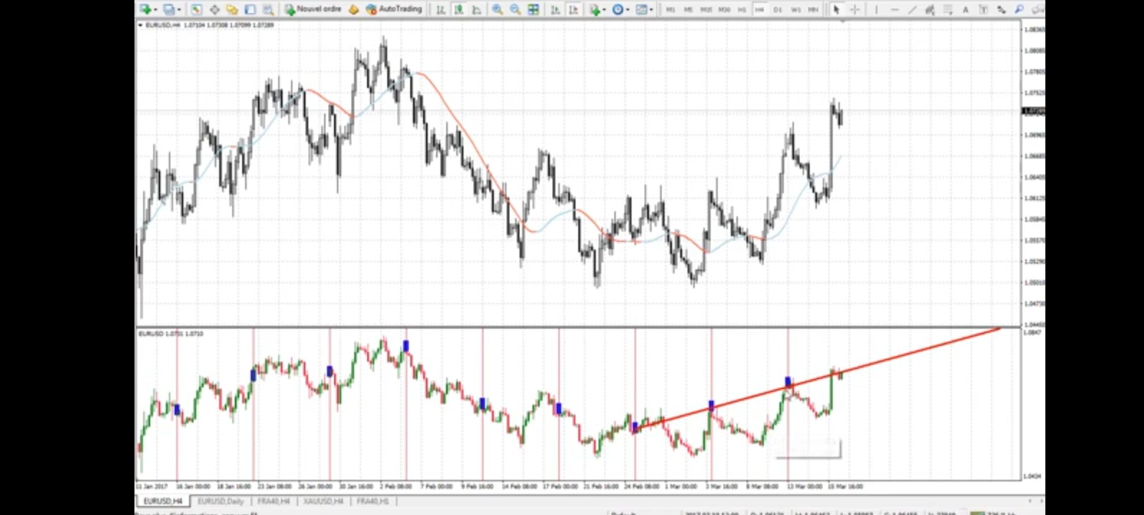1144x515 pixels.
Task: Click the Nouvel ordre button
Action: point(313,9)
